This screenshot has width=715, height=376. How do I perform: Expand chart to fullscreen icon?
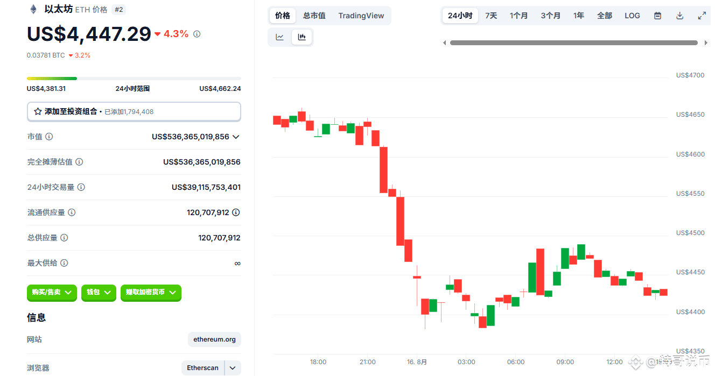coord(702,16)
